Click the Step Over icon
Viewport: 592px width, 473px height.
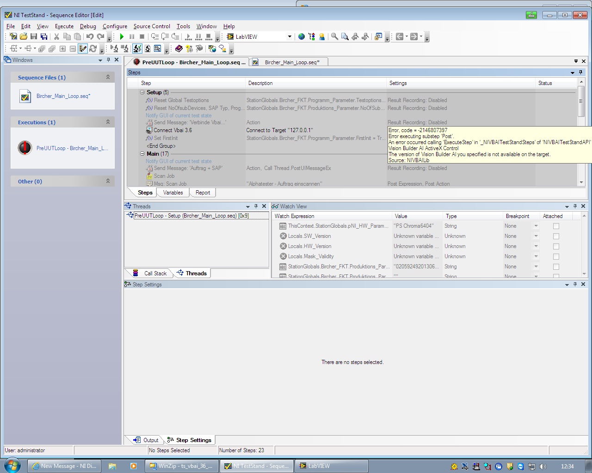tap(165, 36)
